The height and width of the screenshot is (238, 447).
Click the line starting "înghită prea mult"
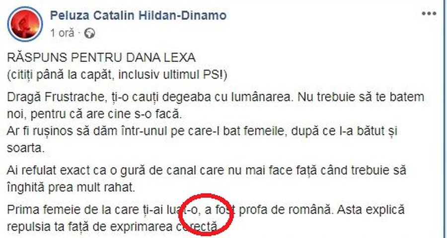coord(71,187)
